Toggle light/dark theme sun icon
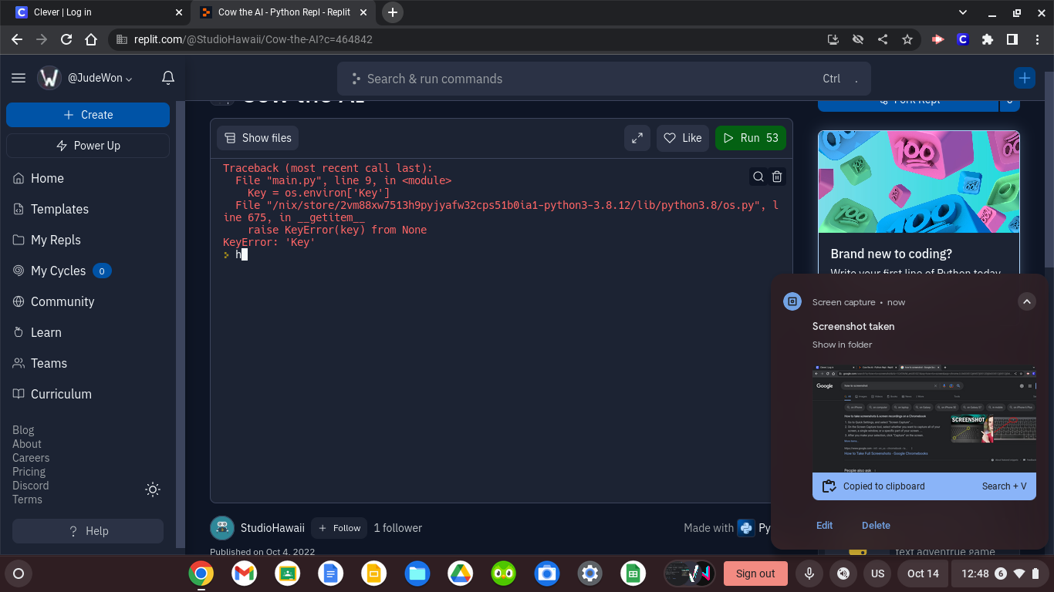 coord(153,489)
